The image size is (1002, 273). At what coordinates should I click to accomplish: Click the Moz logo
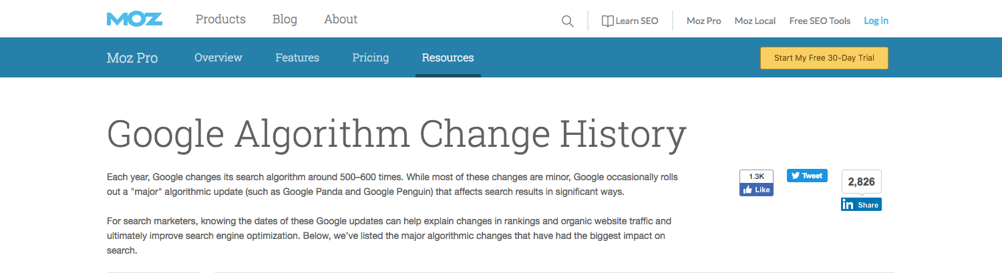(x=134, y=19)
